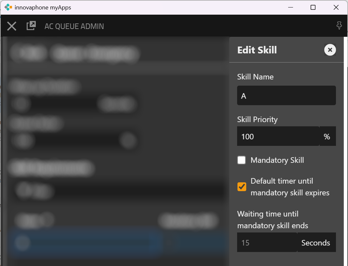Close the AC Queue Admin app with X icon
Viewport: 348px width, 266px height.
[x=12, y=26]
